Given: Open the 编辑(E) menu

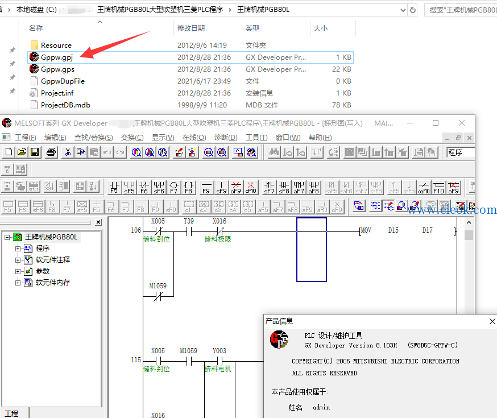Looking at the screenshot, I should tap(55, 138).
